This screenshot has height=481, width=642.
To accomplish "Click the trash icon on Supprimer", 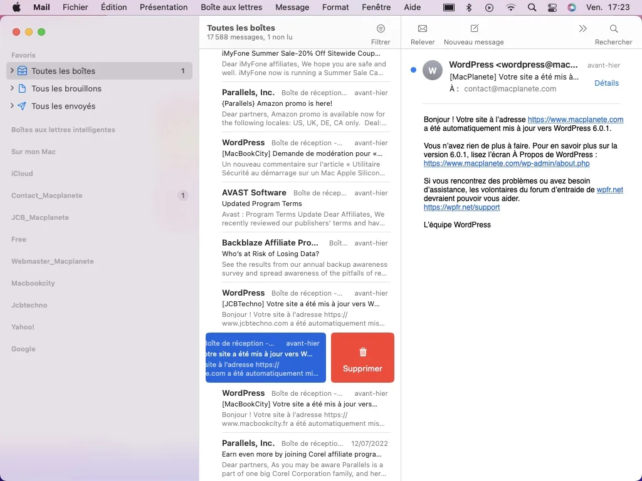I will pos(362,352).
